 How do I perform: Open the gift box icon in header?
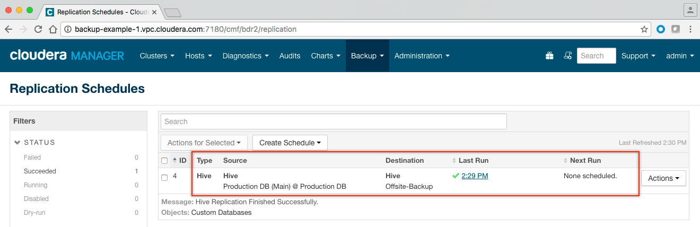click(x=549, y=56)
